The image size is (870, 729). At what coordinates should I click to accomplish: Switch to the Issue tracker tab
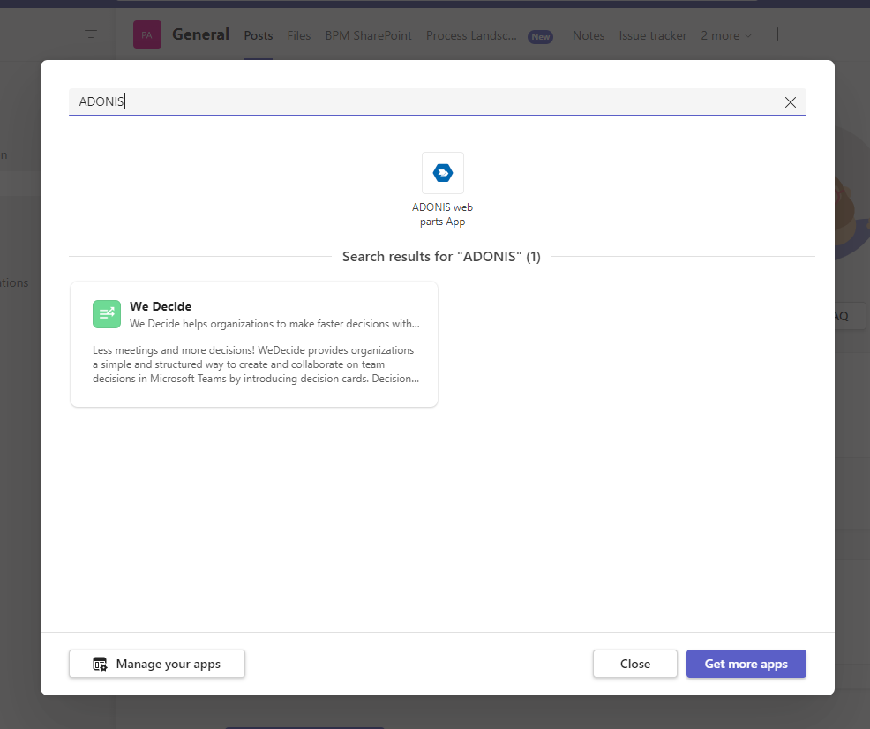652,35
